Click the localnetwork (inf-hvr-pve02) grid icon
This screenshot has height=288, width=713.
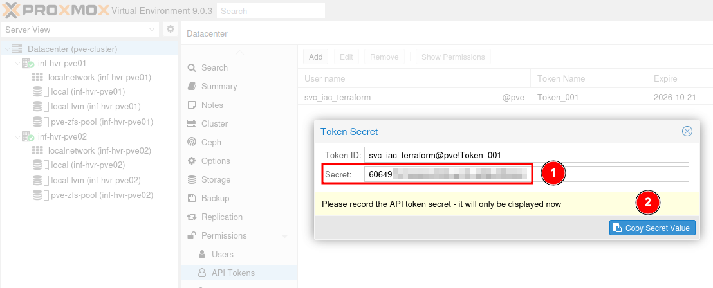pos(38,151)
